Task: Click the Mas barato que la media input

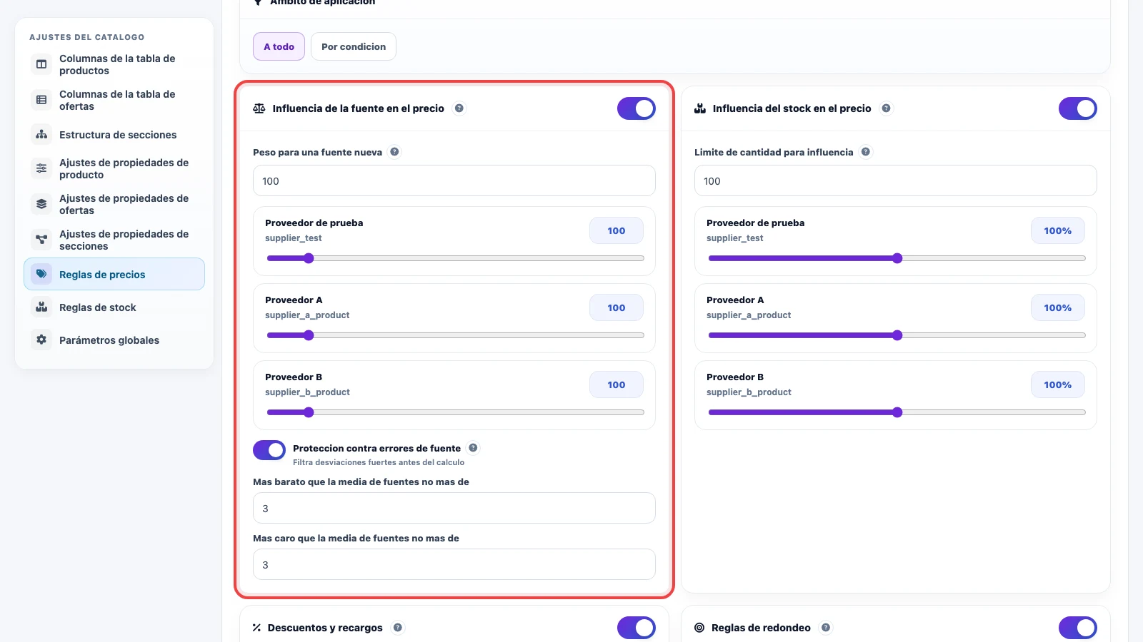Action: 454,508
